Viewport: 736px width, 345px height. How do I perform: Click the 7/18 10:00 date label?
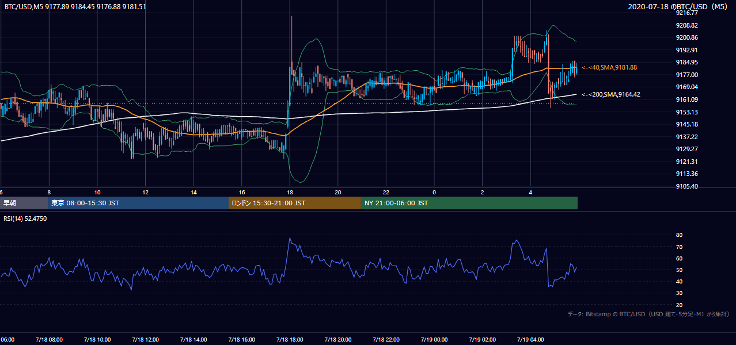tap(97, 340)
